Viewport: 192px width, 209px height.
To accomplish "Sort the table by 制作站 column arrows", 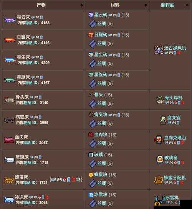I will (x=187, y=5).
